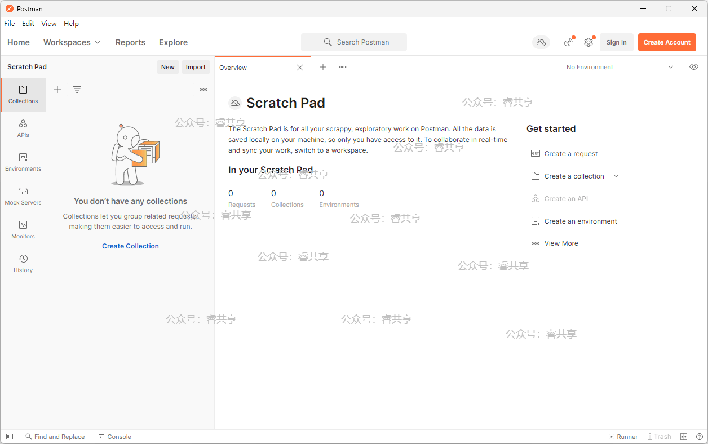Expand the Workspaces dropdown
The image size is (708, 444).
[x=72, y=42]
